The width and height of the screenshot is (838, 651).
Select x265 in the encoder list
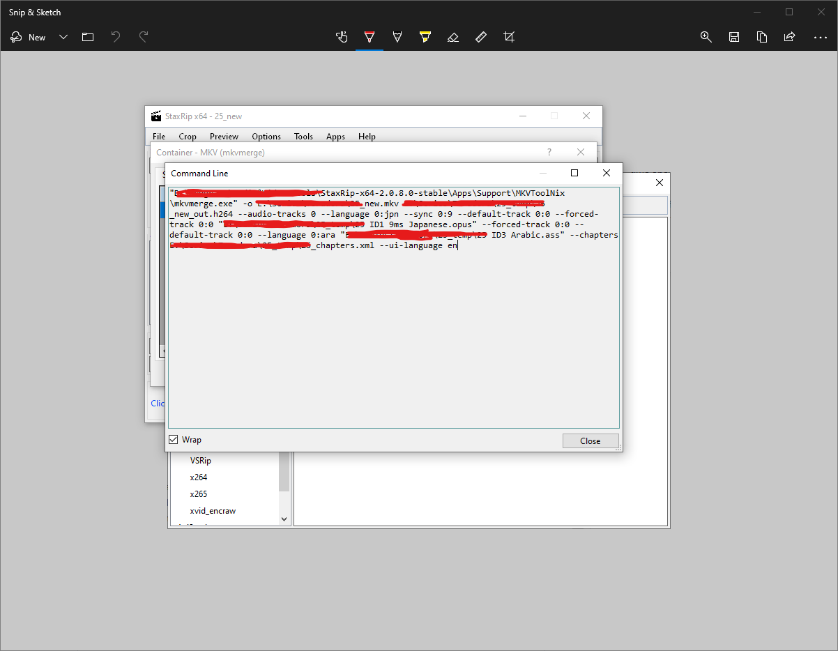pos(199,493)
